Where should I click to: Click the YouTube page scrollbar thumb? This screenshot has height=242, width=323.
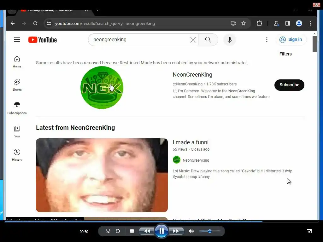click(x=314, y=44)
